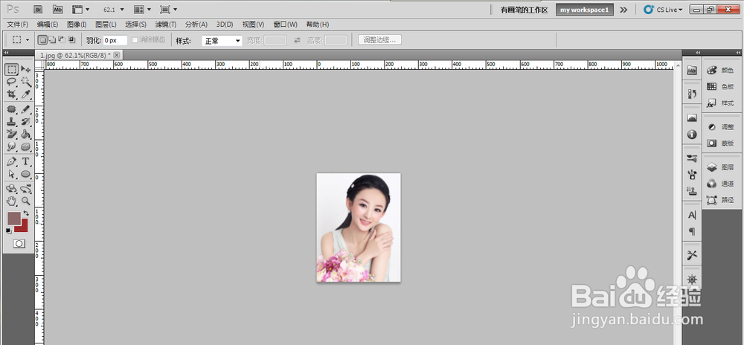Select the 3D Camera Rotate tool
This screenshot has width=744, height=345.
point(25,189)
